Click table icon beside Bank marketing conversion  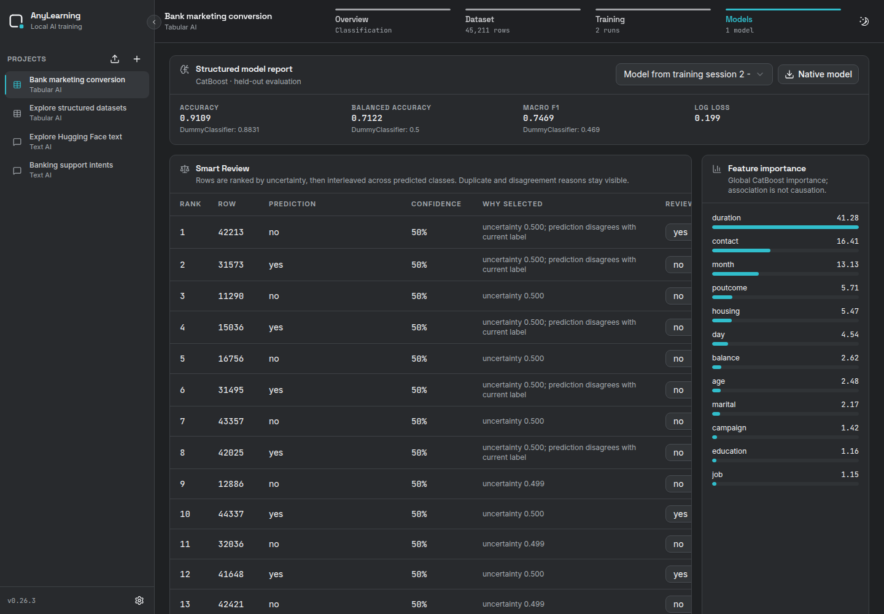coord(17,85)
